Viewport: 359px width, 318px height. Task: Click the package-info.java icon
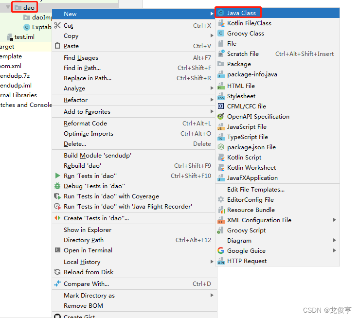[221, 74]
